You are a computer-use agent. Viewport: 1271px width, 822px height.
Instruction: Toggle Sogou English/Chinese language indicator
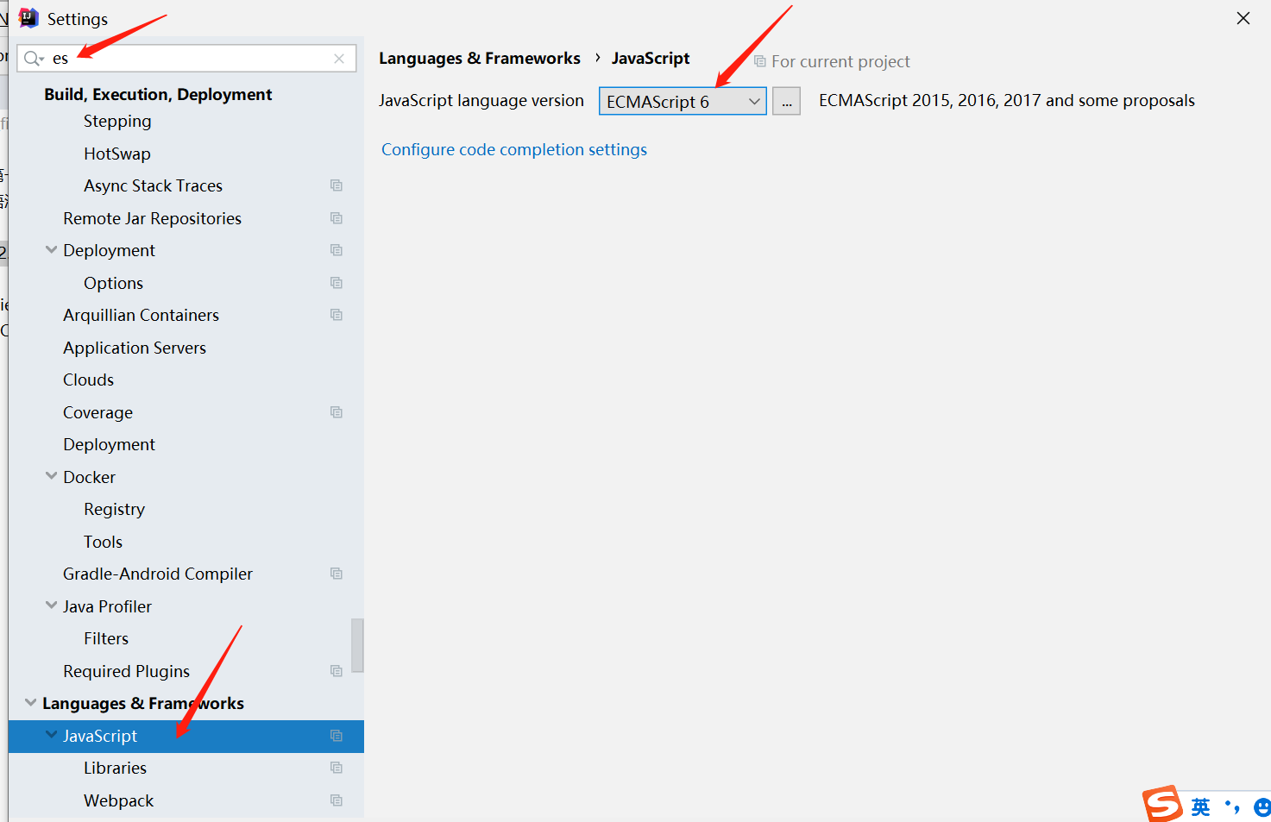pos(1200,807)
